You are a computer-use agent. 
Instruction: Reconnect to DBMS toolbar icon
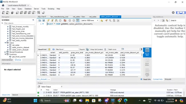click(43, 13)
